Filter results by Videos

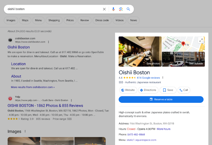click(x=119, y=20)
